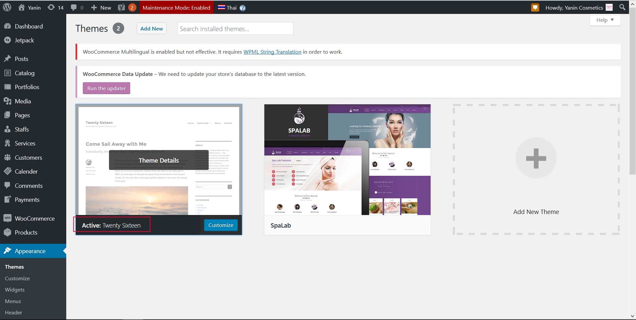
Task: Click the Media icon in sidebar
Action: coord(7,101)
